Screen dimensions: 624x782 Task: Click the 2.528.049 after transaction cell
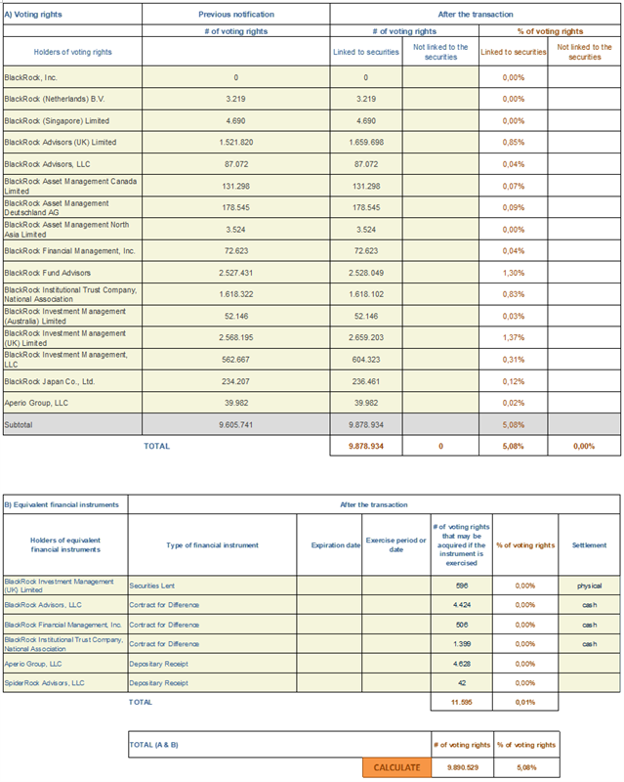[366, 273]
